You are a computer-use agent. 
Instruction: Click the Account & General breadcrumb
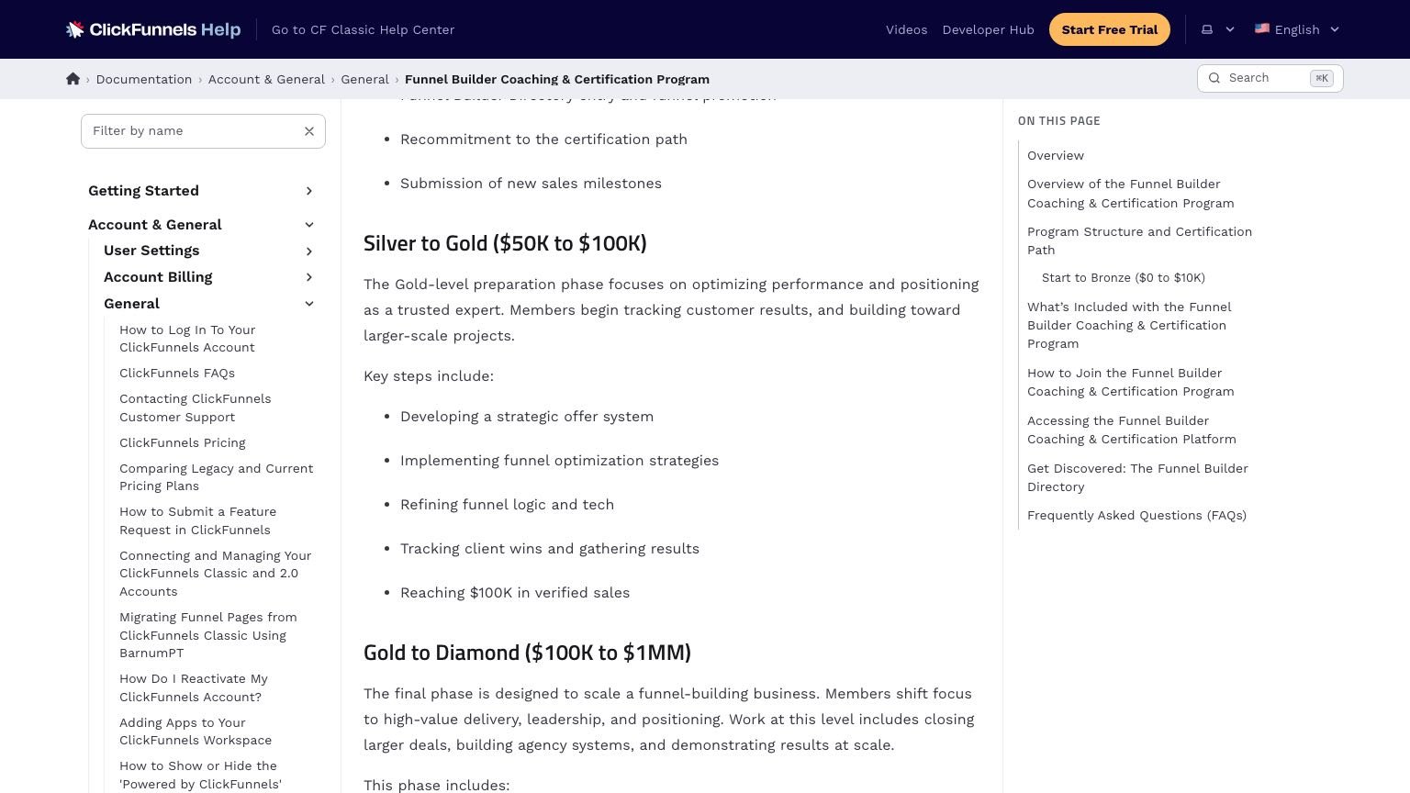click(266, 79)
